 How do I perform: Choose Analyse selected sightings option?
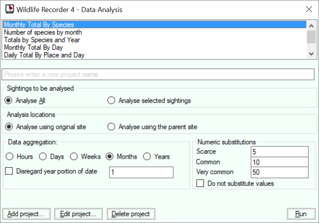point(149,100)
